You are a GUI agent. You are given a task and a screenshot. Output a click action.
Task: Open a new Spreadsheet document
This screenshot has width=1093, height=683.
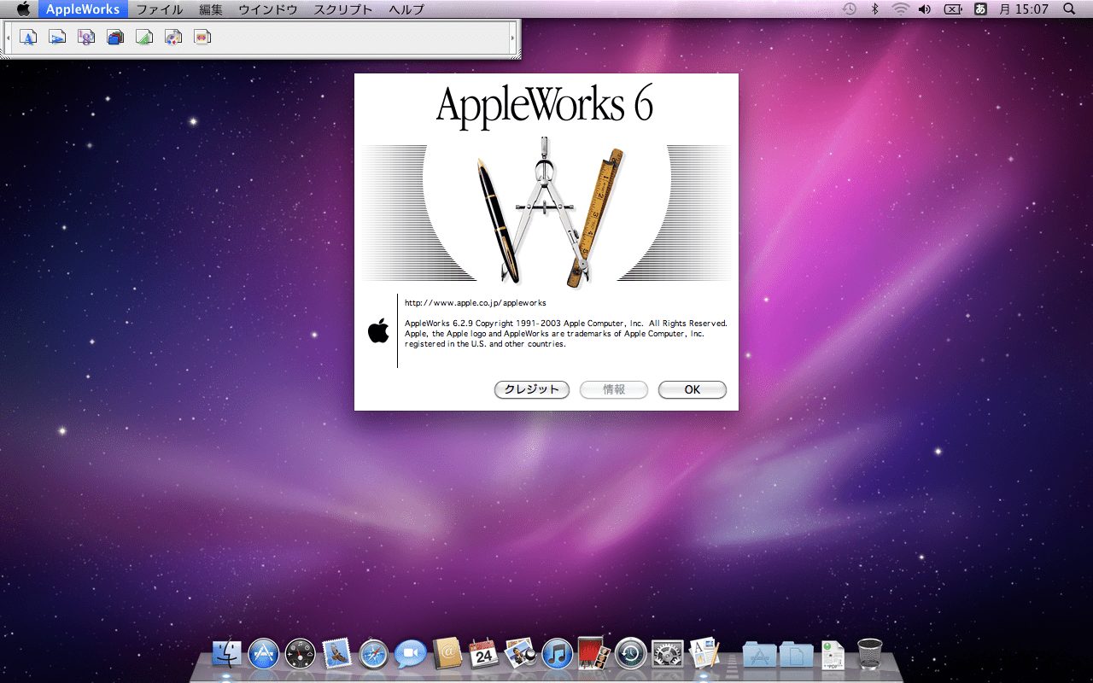click(85, 37)
